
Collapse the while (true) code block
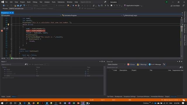click(x=11, y=24)
